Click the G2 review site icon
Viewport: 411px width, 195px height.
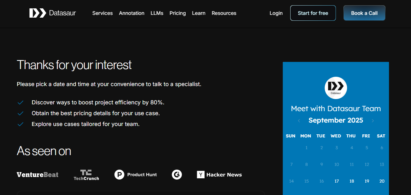tap(177, 175)
